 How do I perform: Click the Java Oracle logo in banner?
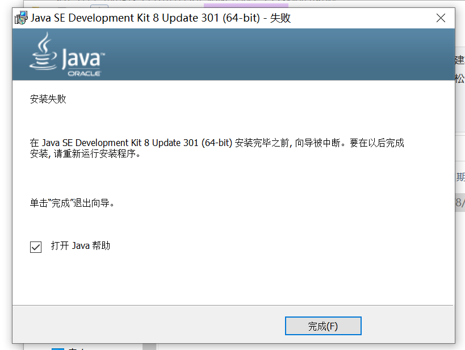68,55
